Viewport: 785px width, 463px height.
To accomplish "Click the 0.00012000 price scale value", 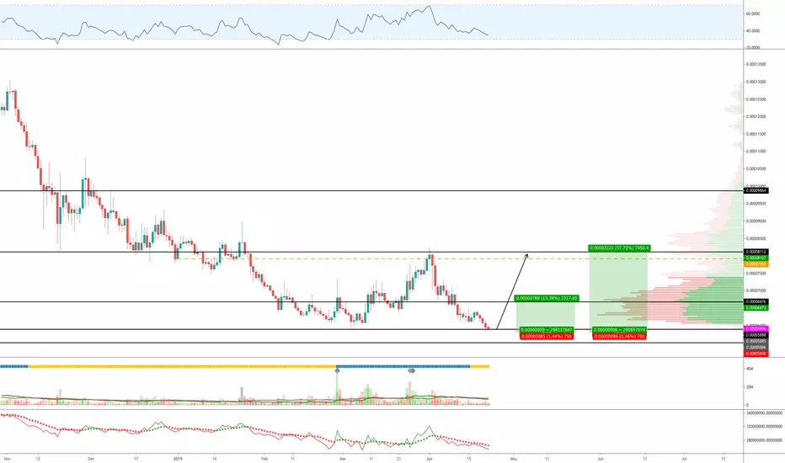I will pyautogui.click(x=756, y=116).
